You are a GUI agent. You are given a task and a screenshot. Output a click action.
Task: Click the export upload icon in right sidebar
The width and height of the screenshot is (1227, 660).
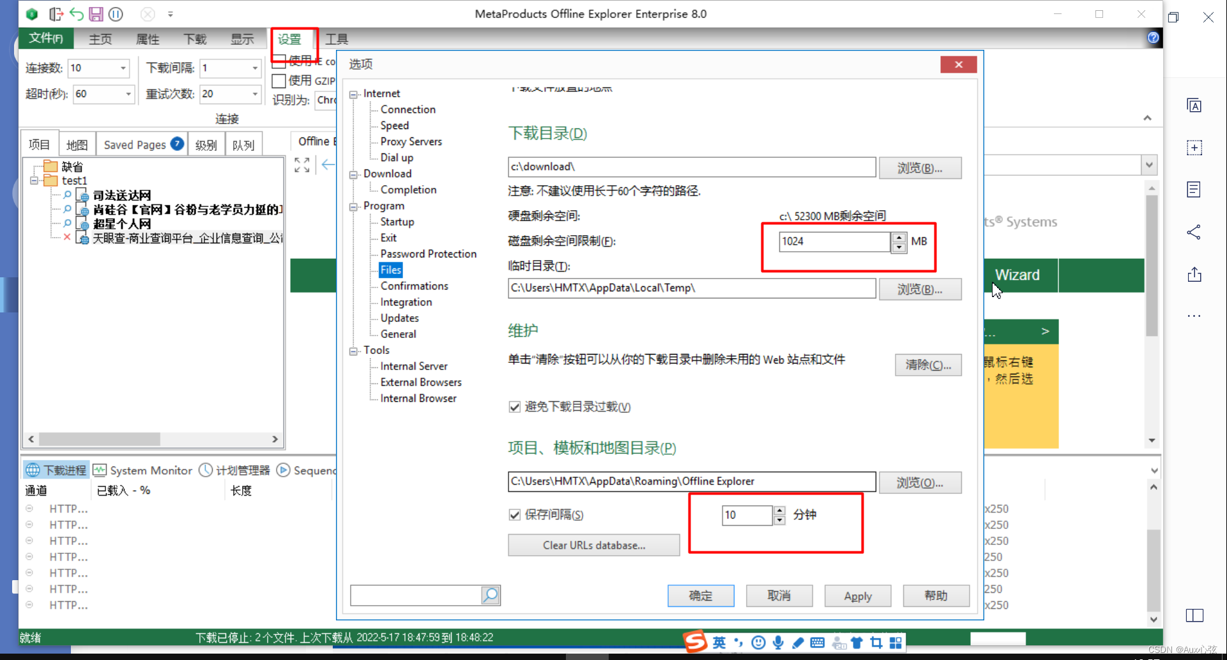[1194, 275]
